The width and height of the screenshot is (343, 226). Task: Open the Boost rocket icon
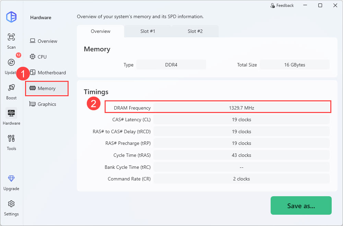(x=11, y=88)
